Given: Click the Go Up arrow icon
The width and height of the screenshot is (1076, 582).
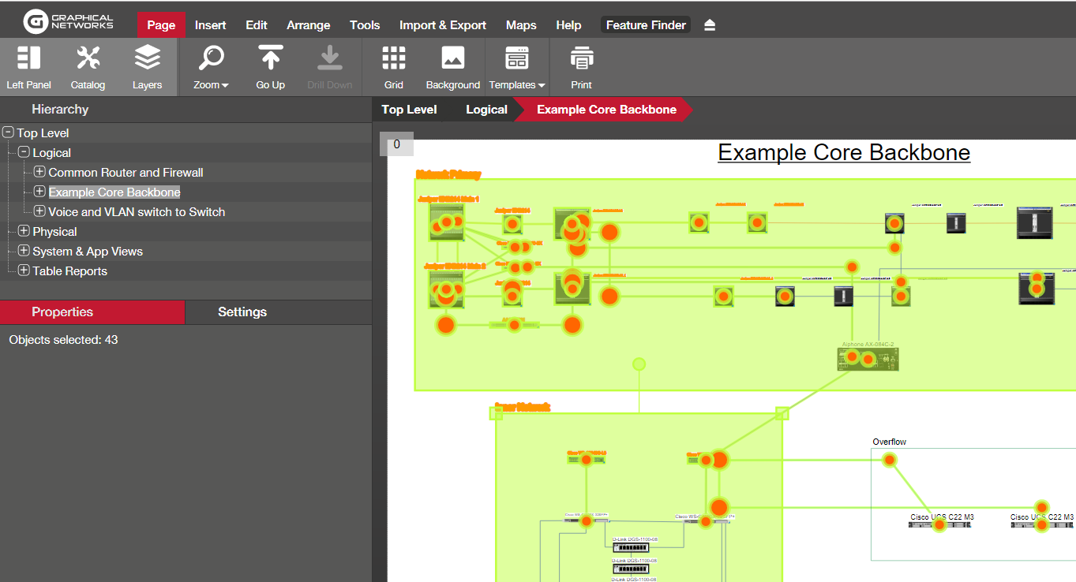Looking at the screenshot, I should pyautogui.click(x=270, y=58).
